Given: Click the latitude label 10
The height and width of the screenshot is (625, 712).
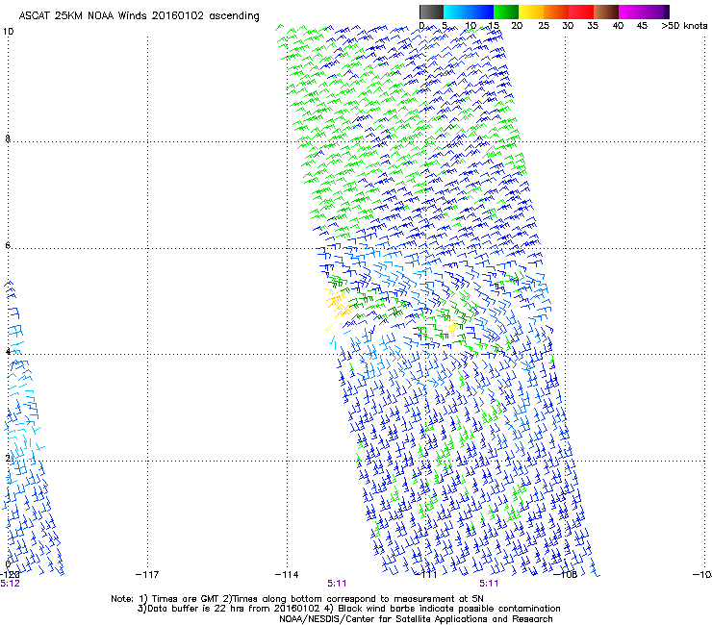Looking at the screenshot, I should coord(8,32).
